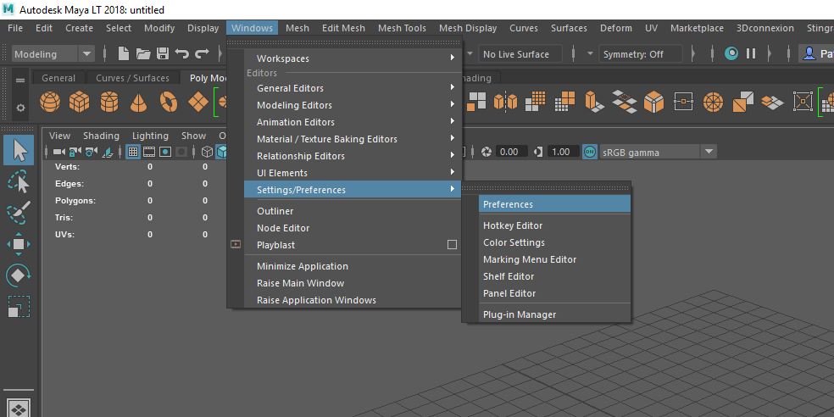Click the Save scene icon
Image resolution: width=834 pixels, height=417 pixels.
[x=163, y=53]
